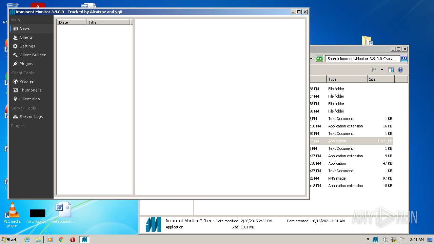This screenshot has width=434, height=244.
Task: Open the address bar history dropdown in Explorer
Action: click(x=311, y=59)
